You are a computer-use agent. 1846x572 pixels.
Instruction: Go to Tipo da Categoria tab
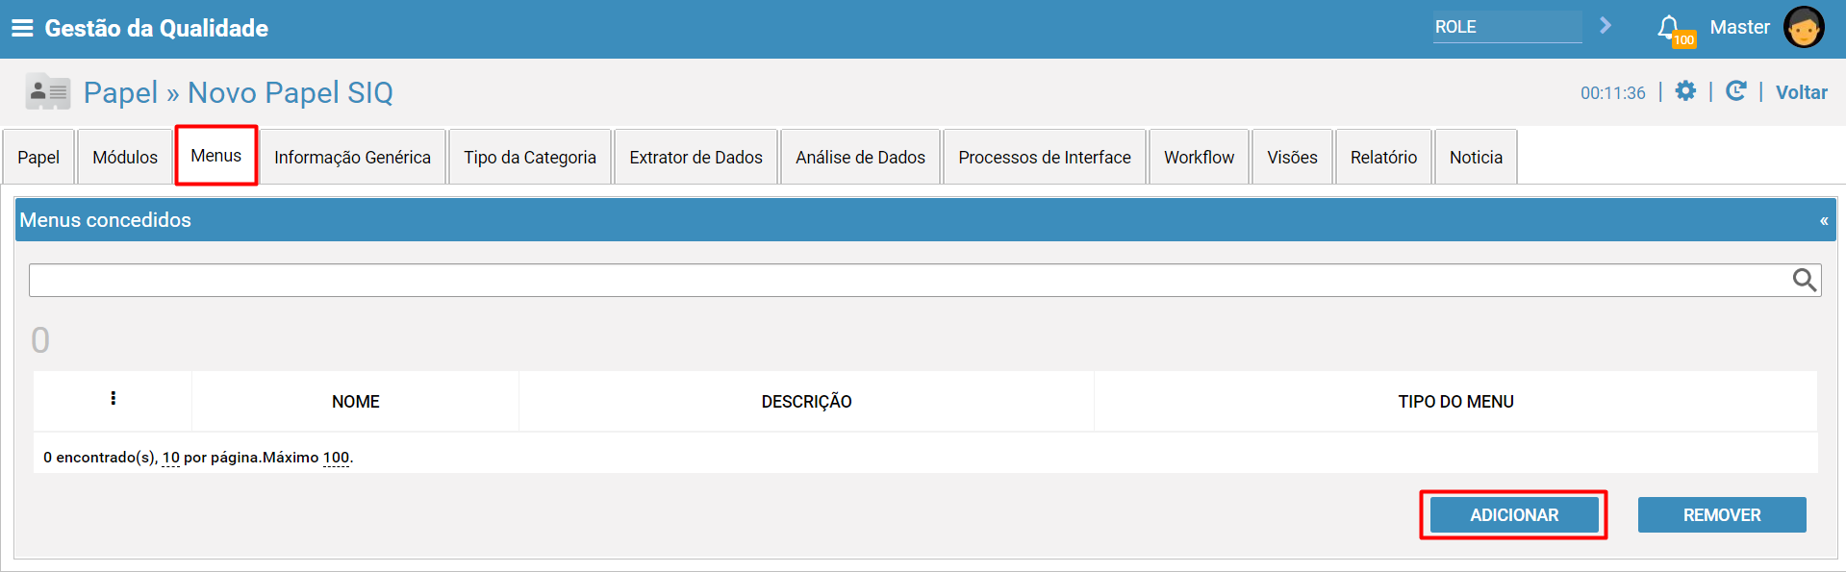[530, 157]
